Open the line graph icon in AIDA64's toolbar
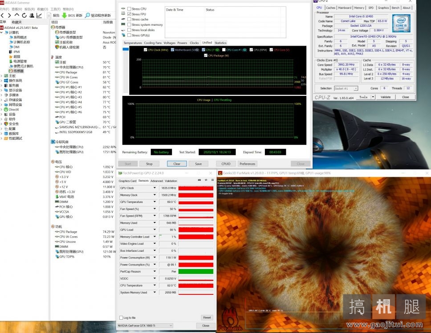 (x=39, y=16)
